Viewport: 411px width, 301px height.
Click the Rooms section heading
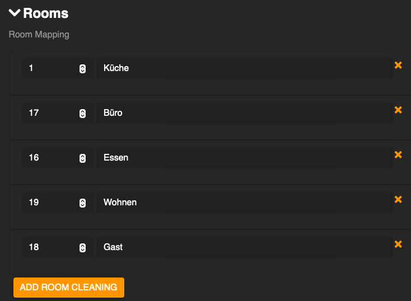tap(46, 13)
